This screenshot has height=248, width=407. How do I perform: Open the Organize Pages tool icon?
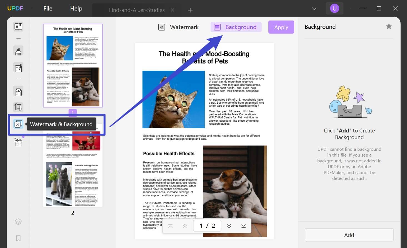tap(18, 92)
